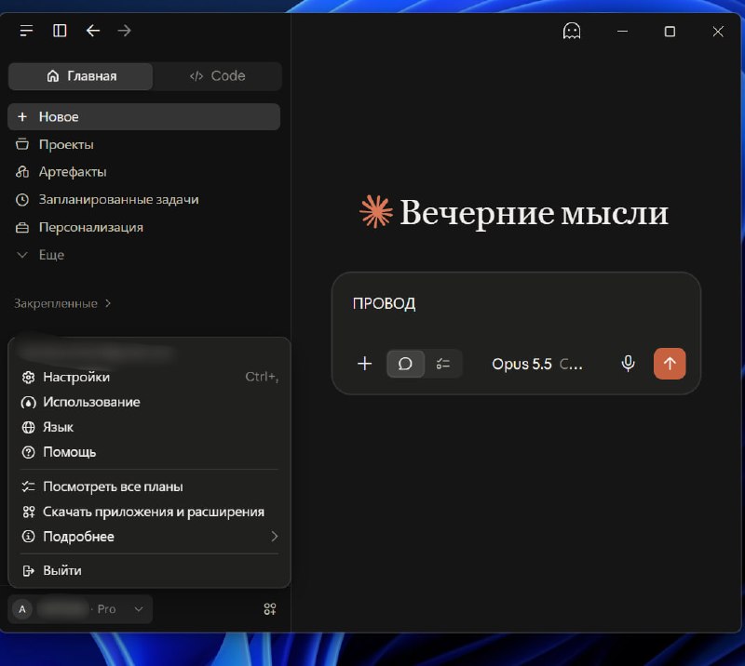Log out with Выйти
Viewport: 745px width, 666px height.
(149, 570)
